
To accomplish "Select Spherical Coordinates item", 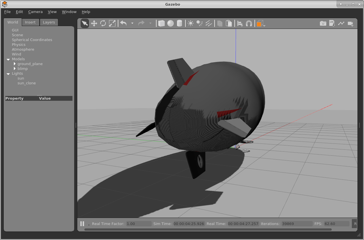I will [32, 40].
